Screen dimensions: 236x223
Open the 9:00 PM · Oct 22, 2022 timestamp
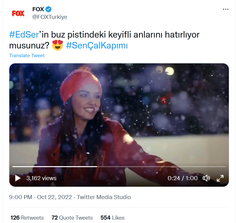tap(41, 197)
